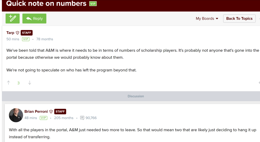Click the shield icon beside Tarp
260x142 pixels.
[18, 33]
